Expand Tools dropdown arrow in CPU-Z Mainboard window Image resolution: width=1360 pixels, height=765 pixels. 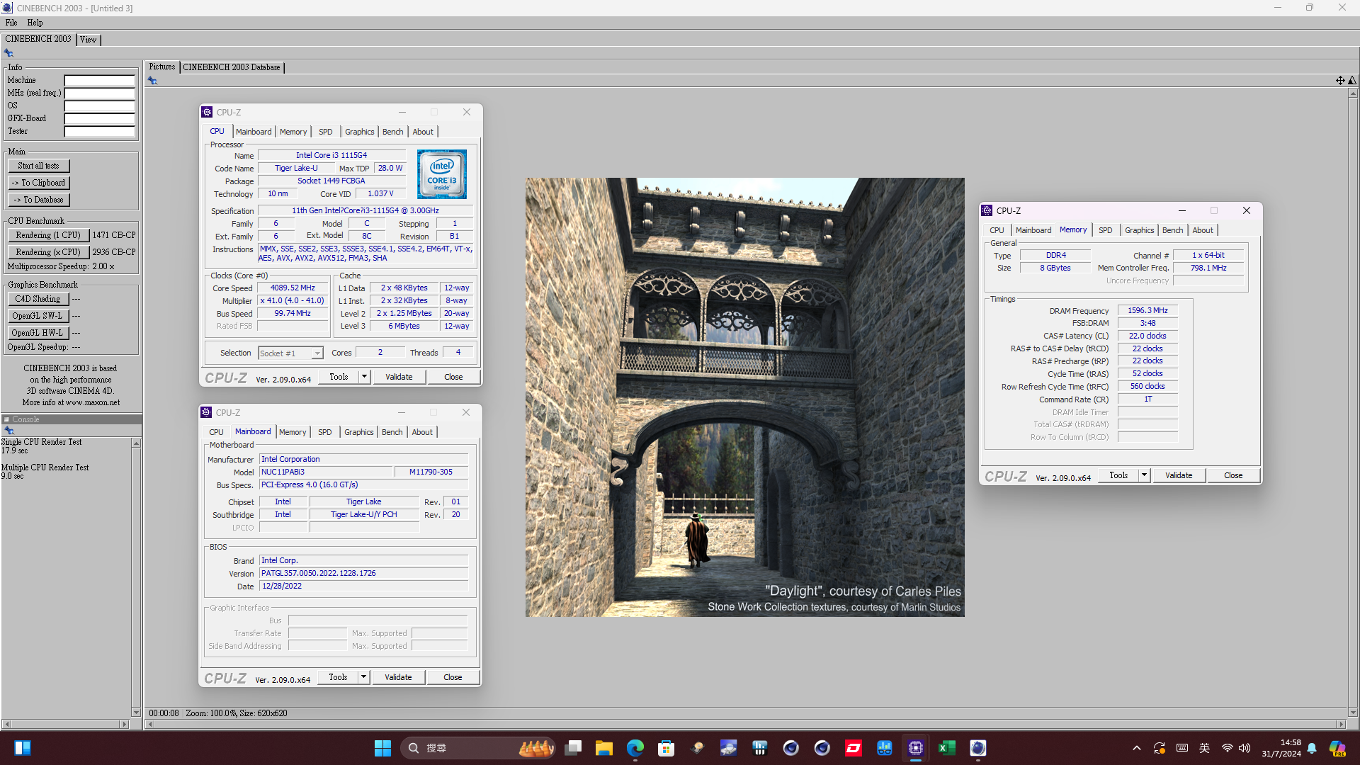click(363, 677)
